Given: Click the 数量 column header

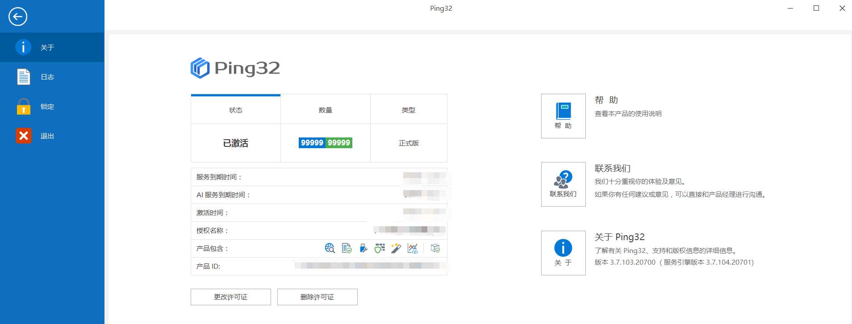Looking at the screenshot, I should 326,110.
